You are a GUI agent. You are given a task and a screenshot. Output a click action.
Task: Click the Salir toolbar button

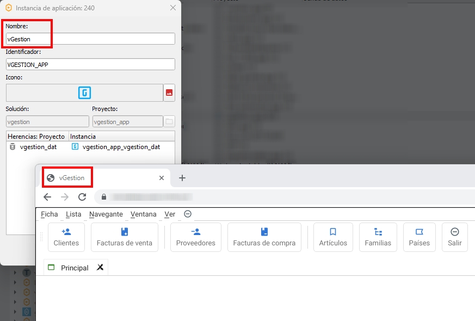click(454, 237)
